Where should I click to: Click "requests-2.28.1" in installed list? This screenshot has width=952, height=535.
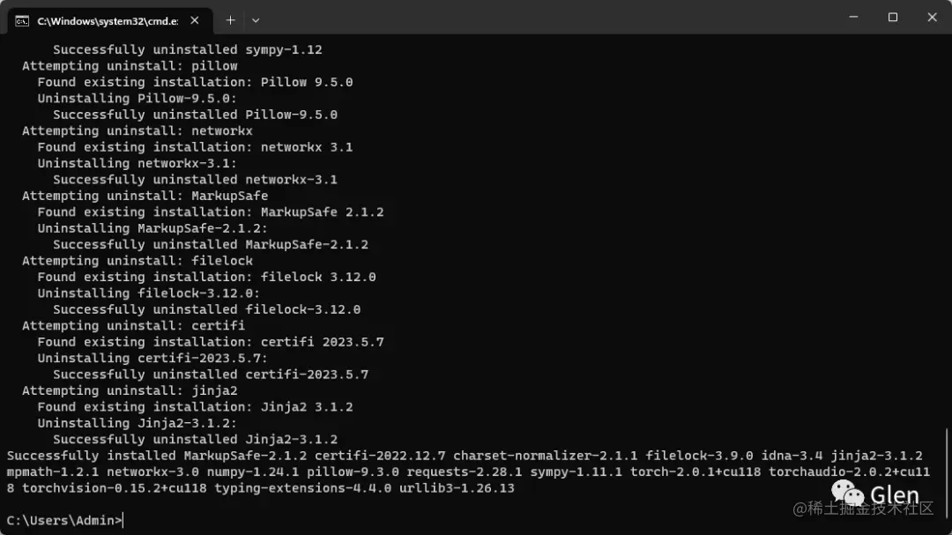[464, 472]
